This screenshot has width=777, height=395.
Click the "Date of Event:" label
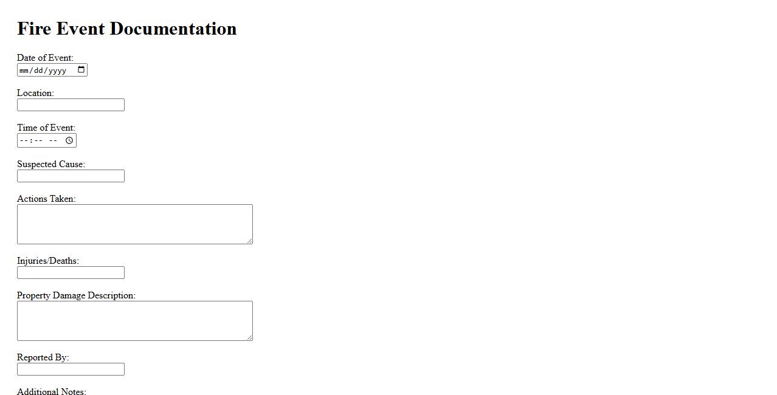click(x=45, y=58)
